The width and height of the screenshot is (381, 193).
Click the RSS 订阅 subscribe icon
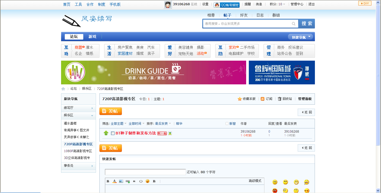pyautogui.click(x=263, y=99)
